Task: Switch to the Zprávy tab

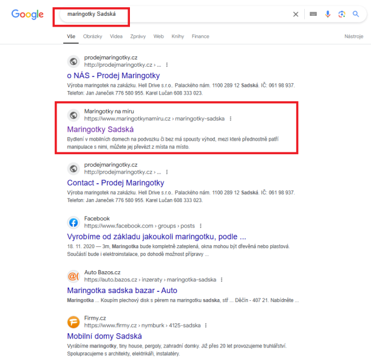Action: [x=138, y=36]
